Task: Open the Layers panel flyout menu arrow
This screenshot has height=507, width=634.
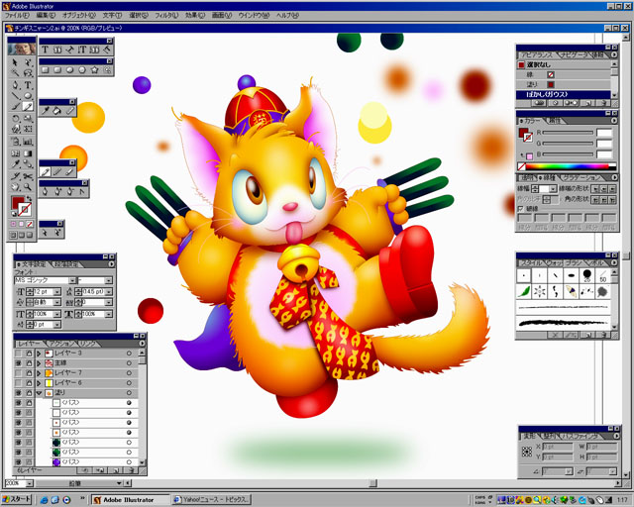Action: pos(142,344)
